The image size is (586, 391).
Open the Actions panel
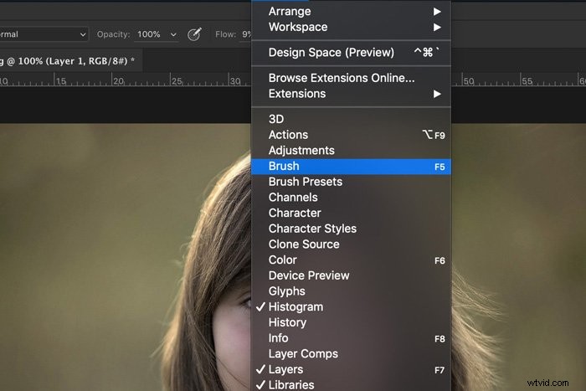(x=351, y=135)
